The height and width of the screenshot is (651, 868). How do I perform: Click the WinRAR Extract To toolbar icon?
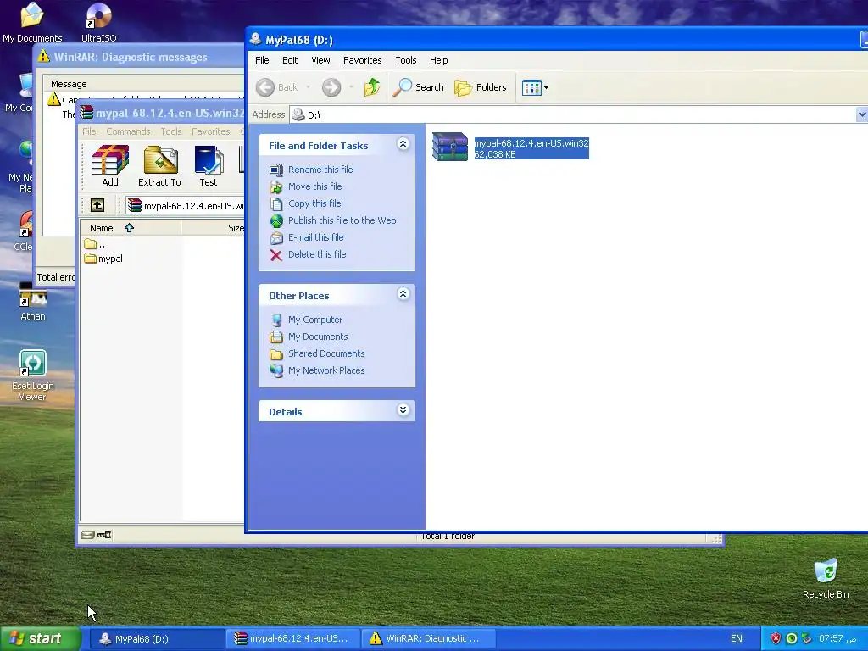pyautogui.click(x=160, y=165)
